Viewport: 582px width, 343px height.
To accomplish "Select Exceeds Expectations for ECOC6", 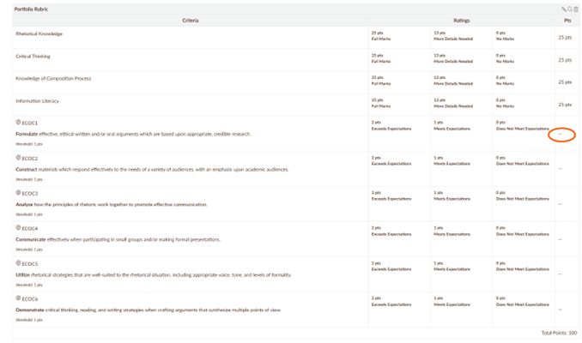I will [391, 304].
